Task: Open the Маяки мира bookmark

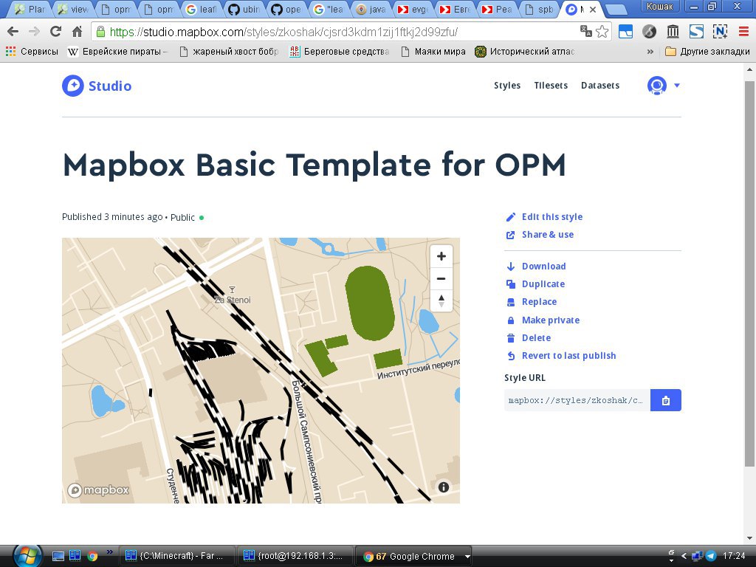Action: 433,52
